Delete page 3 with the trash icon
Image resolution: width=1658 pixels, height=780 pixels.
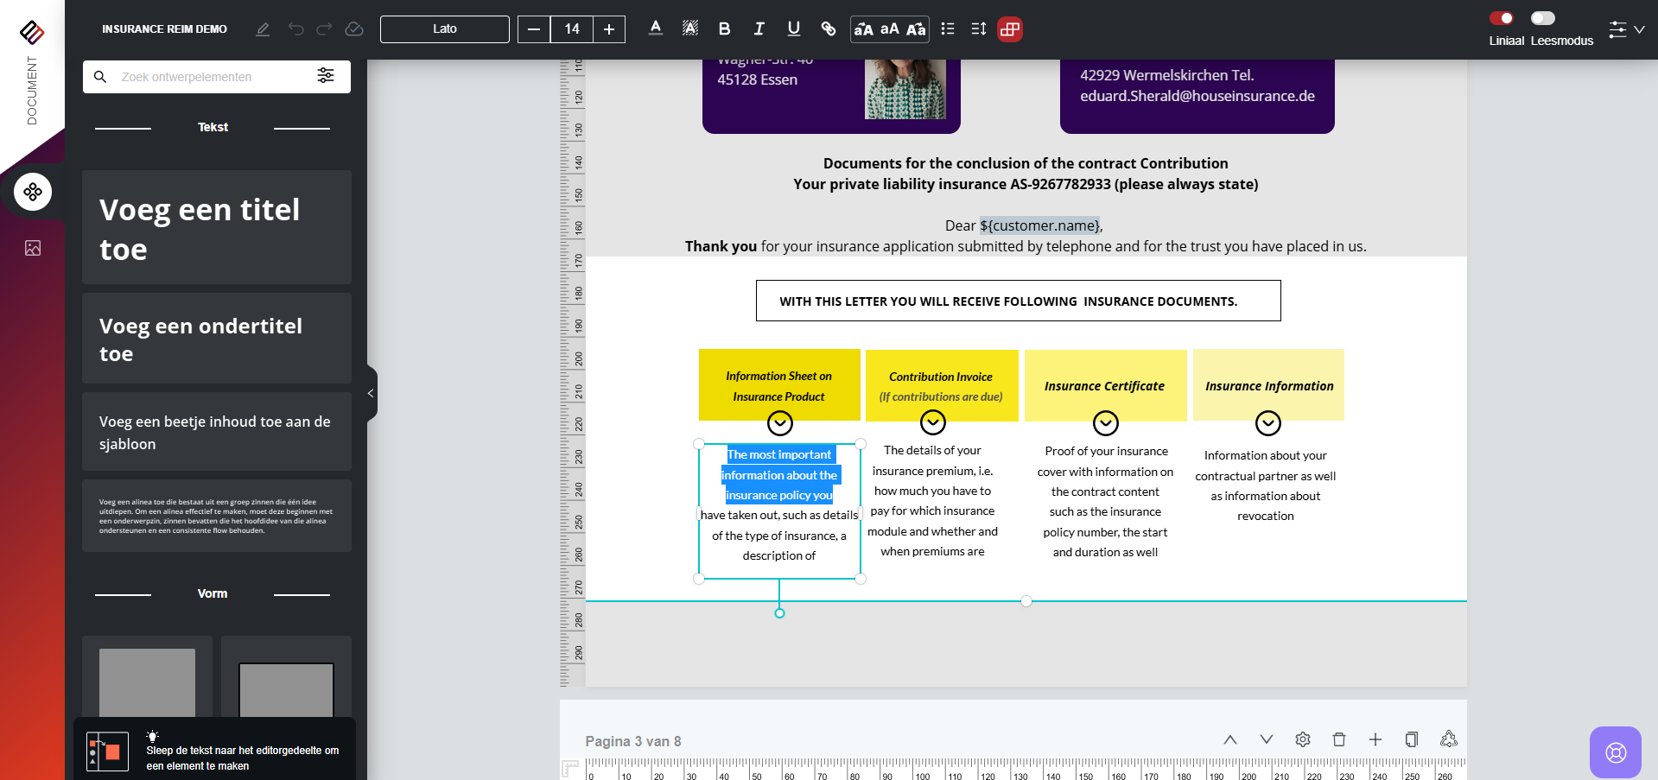(x=1338, y=739)
